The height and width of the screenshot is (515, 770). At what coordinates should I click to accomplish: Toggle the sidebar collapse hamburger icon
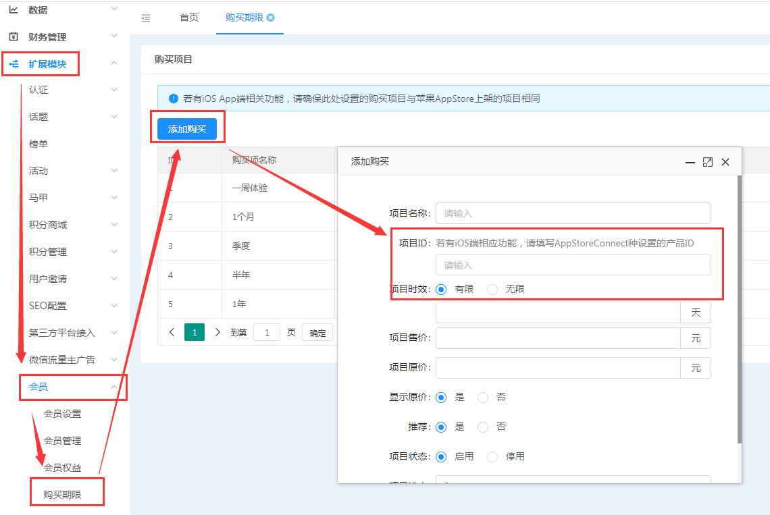(146, 18)
